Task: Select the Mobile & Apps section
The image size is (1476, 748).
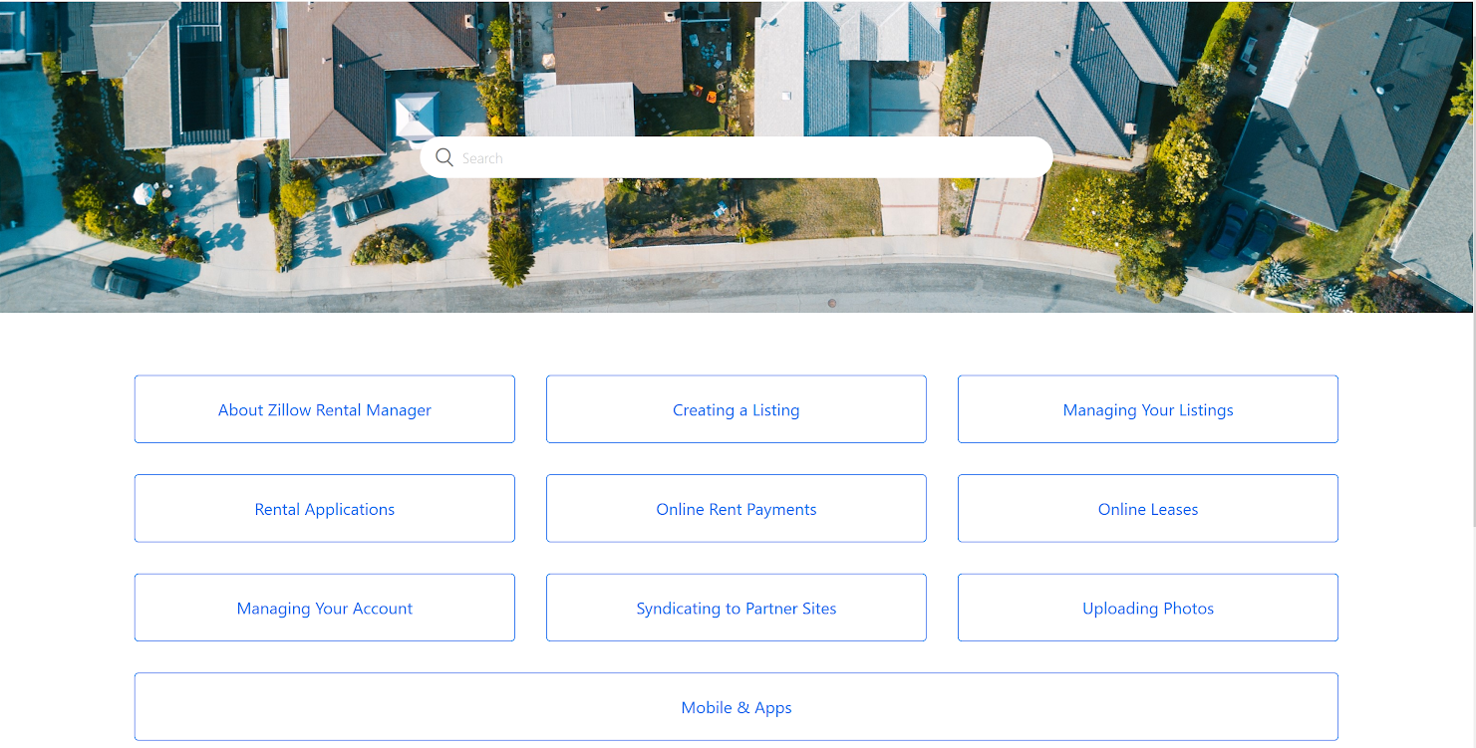Action: (737, 707)
